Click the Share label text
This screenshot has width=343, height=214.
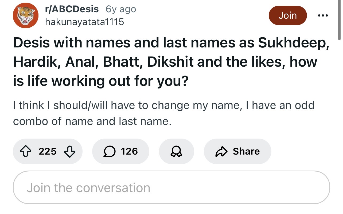pos(246,151)
